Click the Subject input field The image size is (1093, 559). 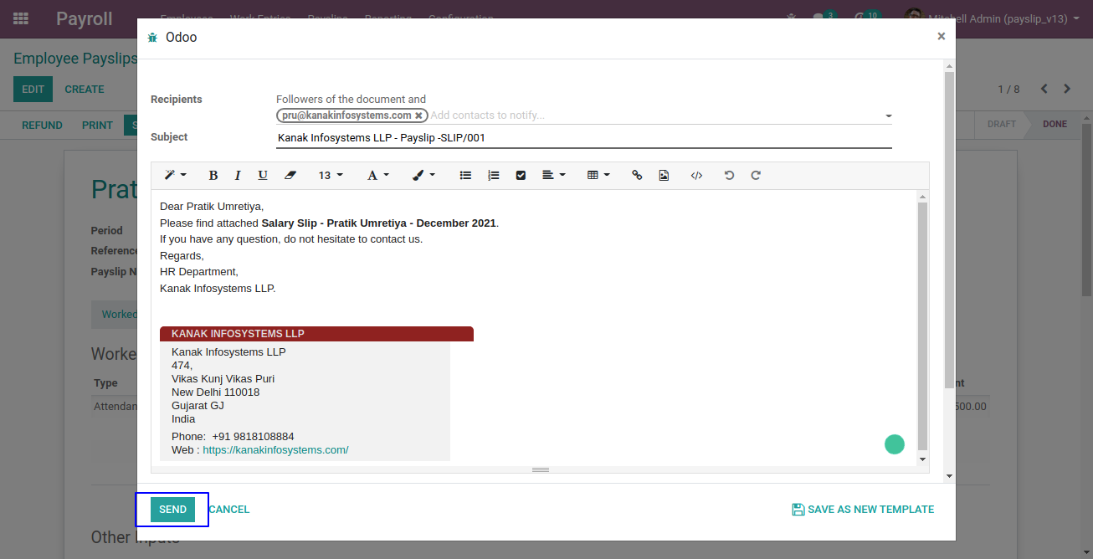tap(584, 138)
